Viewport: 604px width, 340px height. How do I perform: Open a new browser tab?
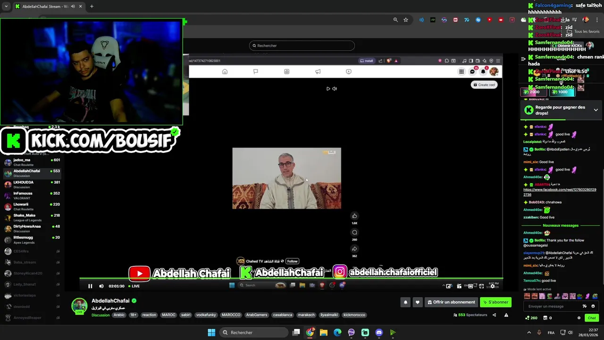(92, 7)
